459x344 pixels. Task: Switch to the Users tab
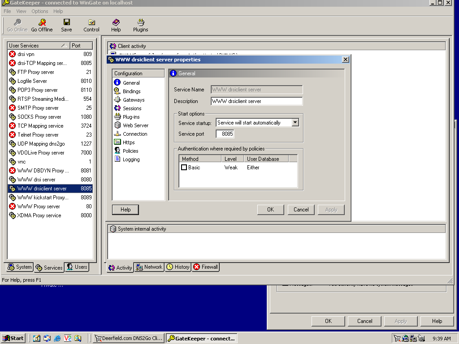[77, 267]
